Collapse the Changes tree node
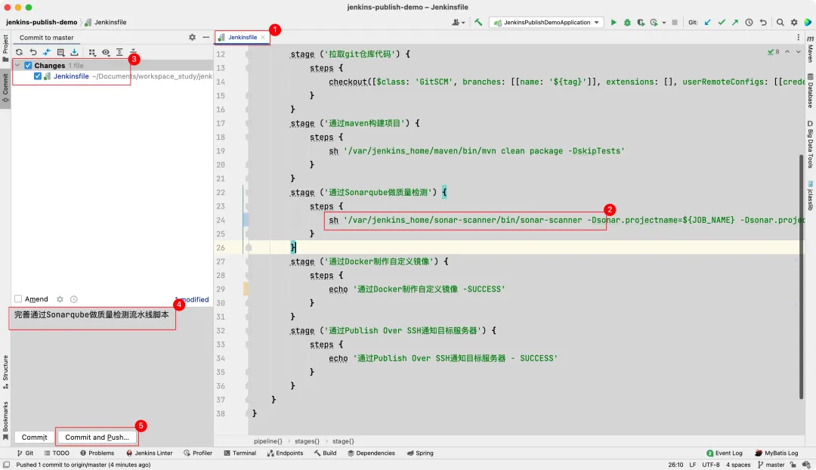 pos(17,66)
